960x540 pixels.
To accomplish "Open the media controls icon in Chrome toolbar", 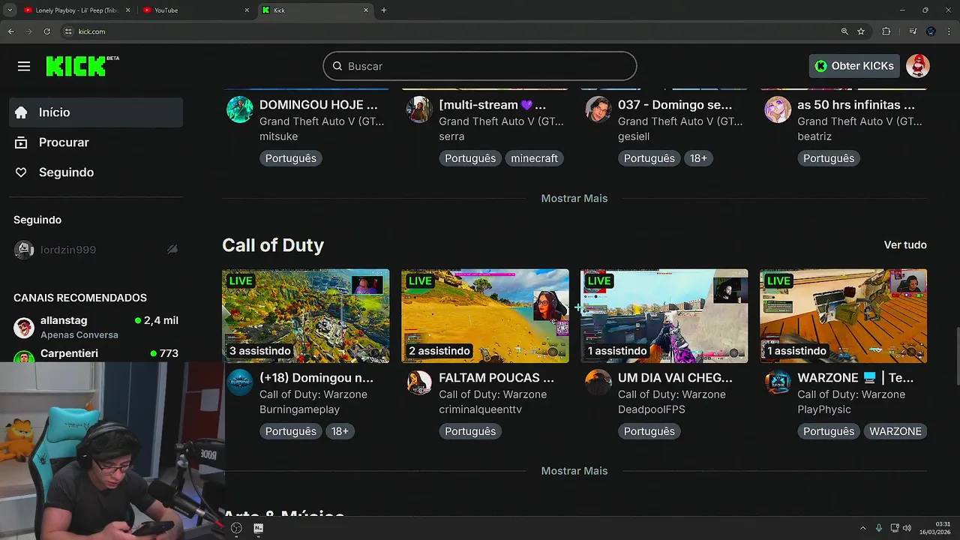I will [913, 31].
